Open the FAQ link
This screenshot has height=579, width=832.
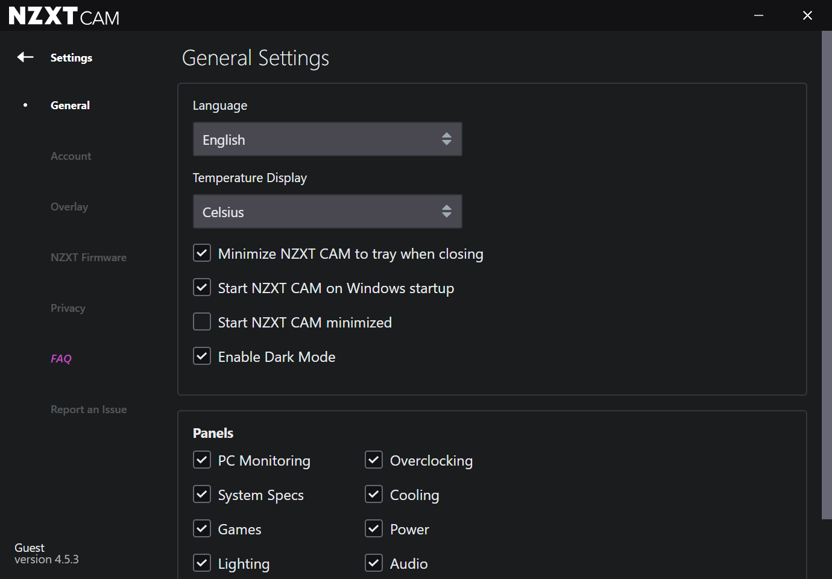pos(61,358)
